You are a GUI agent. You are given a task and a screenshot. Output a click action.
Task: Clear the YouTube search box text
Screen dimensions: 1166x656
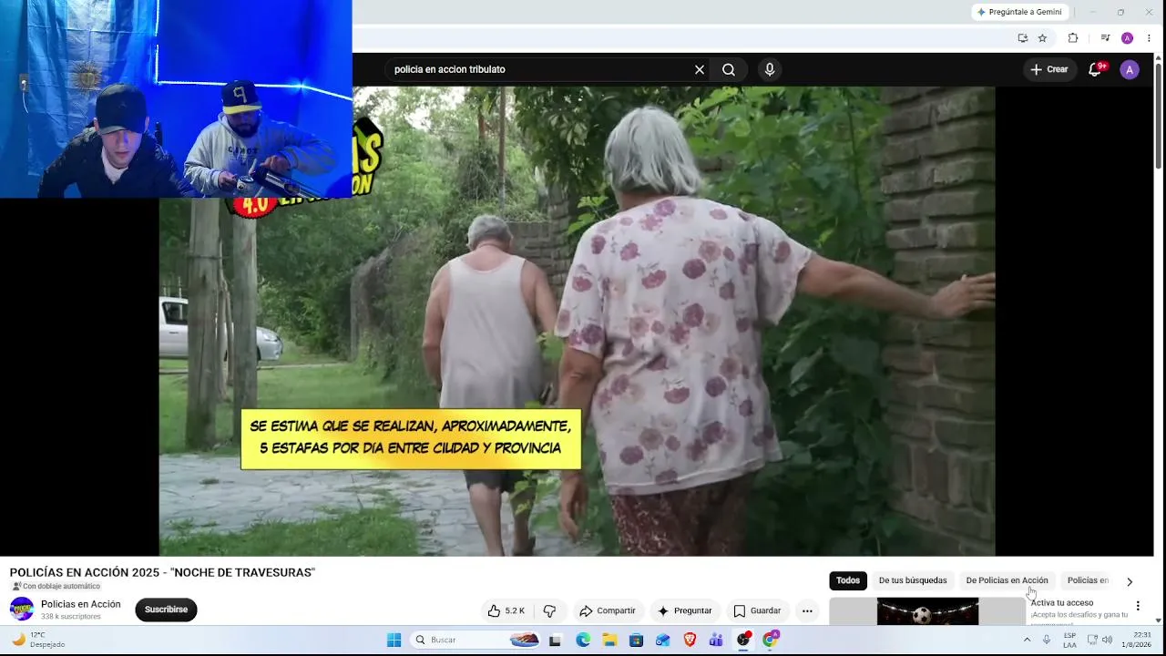coord(700,69)
